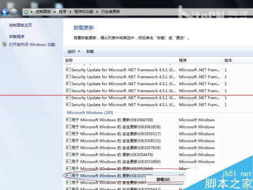Click Microsoft Windows program cell of KB3068708
The image size is (253, 190).
tap(197, 120)
